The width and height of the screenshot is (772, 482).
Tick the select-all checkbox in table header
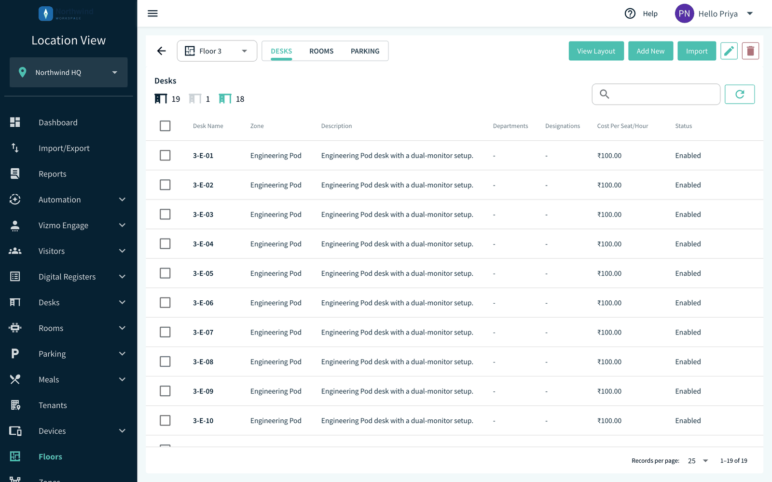point(165,126)
